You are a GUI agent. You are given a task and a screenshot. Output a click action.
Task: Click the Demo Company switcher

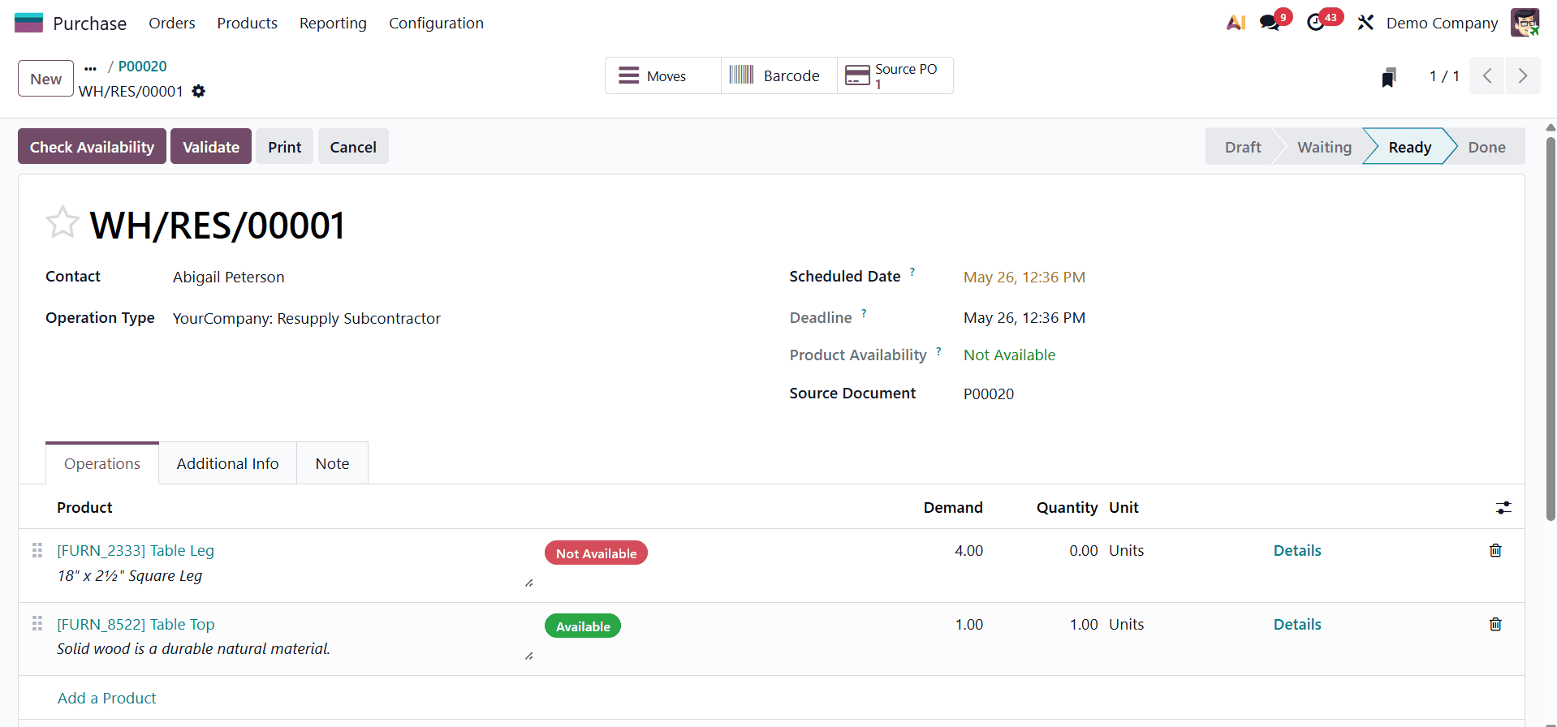(x=1442, y=23)
